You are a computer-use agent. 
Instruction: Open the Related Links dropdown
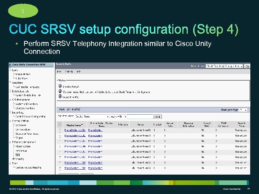pyautogui.click(x=224, y=66)
